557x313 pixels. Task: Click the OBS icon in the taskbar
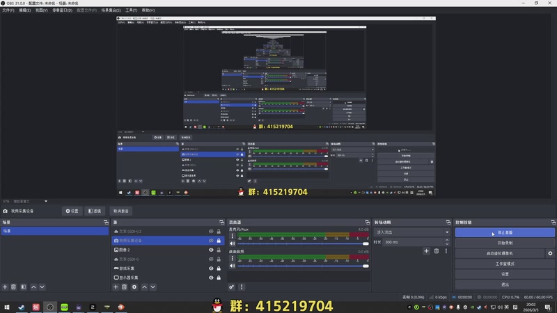click(49, 307)
